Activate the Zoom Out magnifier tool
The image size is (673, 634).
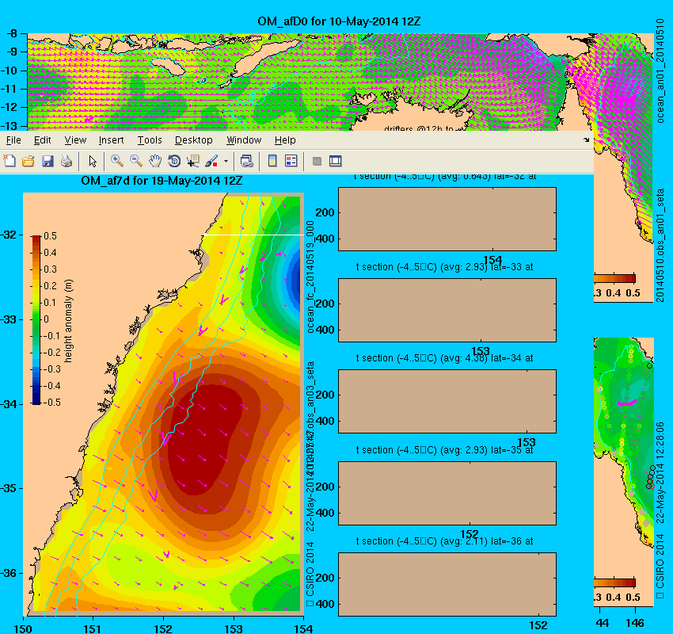coord(136,161)
